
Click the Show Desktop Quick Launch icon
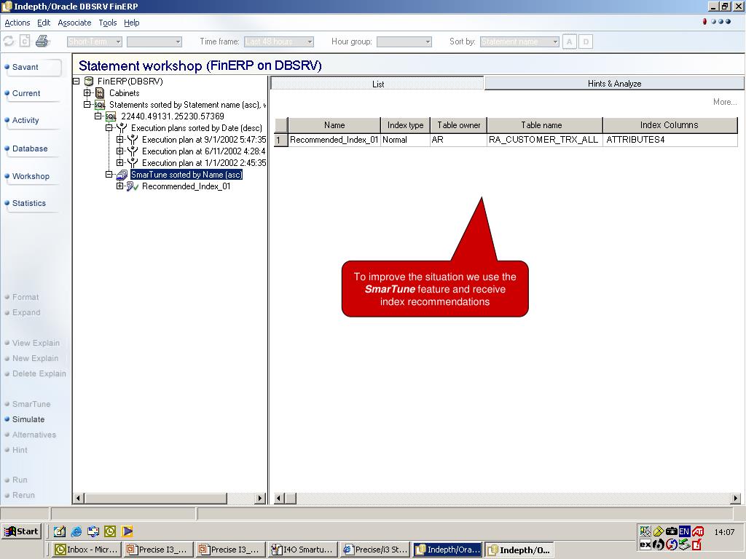60,531
